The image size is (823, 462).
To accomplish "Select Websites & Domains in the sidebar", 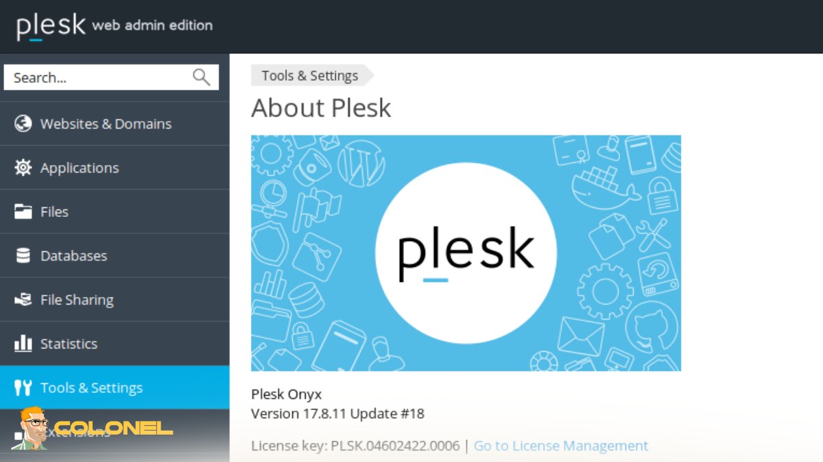I will (106, 123).
